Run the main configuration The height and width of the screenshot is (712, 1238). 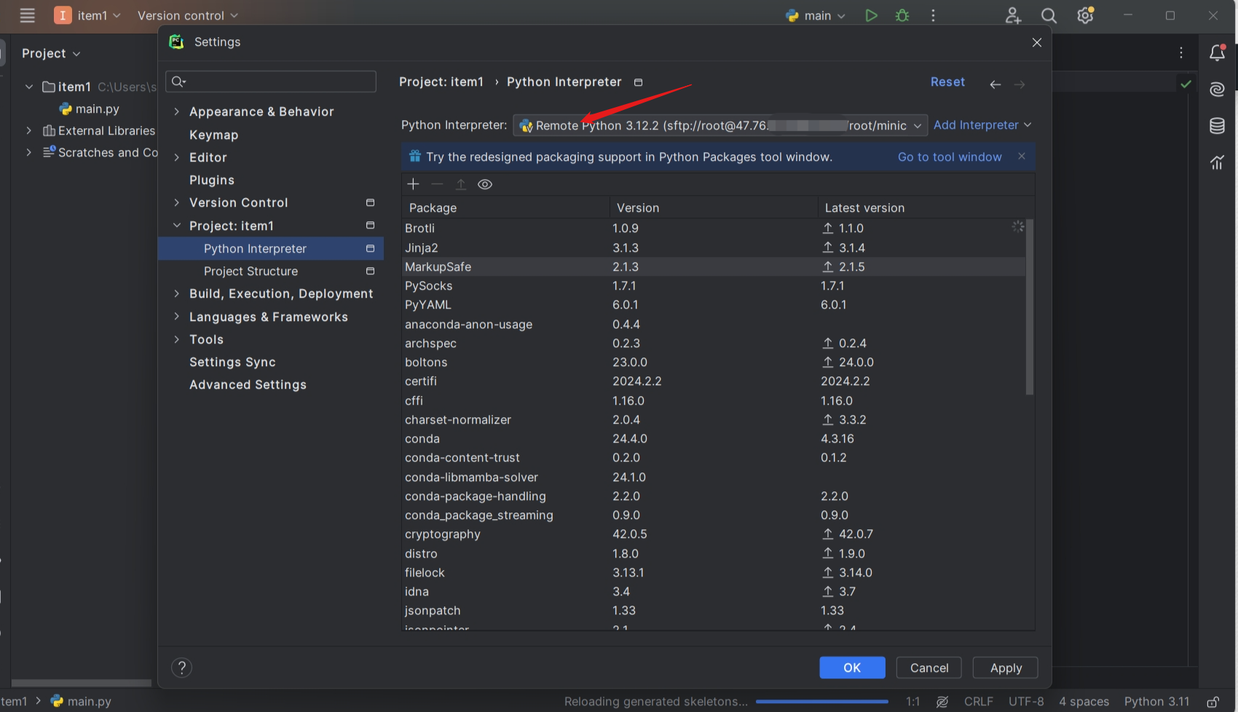coord(871,15)
